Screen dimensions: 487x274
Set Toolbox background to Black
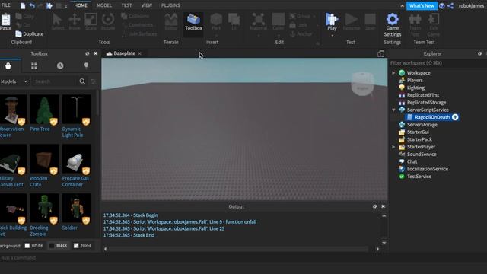(x=58, y=245)
